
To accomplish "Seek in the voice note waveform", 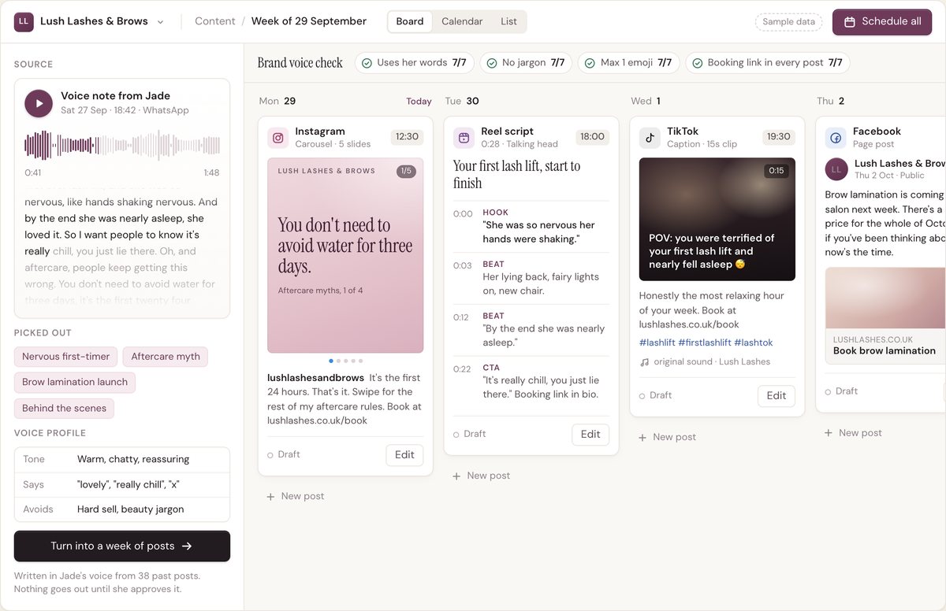I will coord(122,146).
